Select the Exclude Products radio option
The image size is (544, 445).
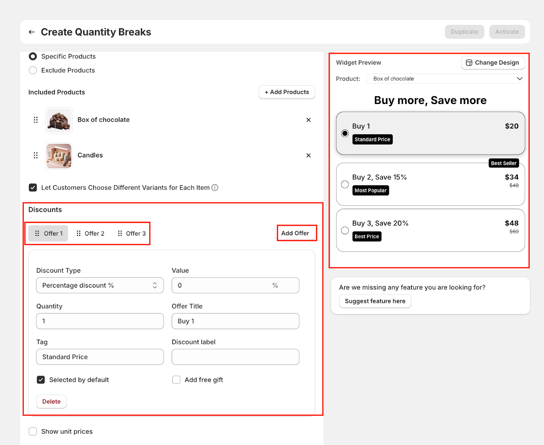tap(33, 70)
